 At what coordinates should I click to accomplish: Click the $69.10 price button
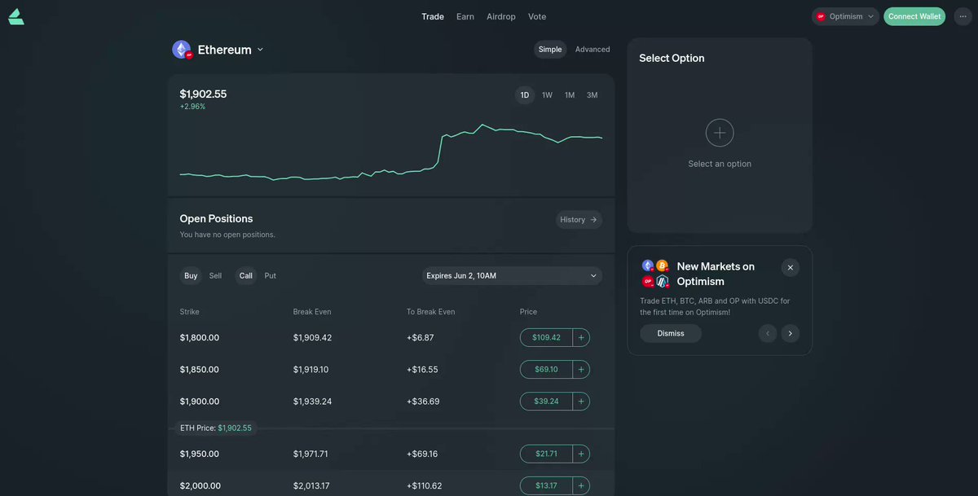click(546, 370)
